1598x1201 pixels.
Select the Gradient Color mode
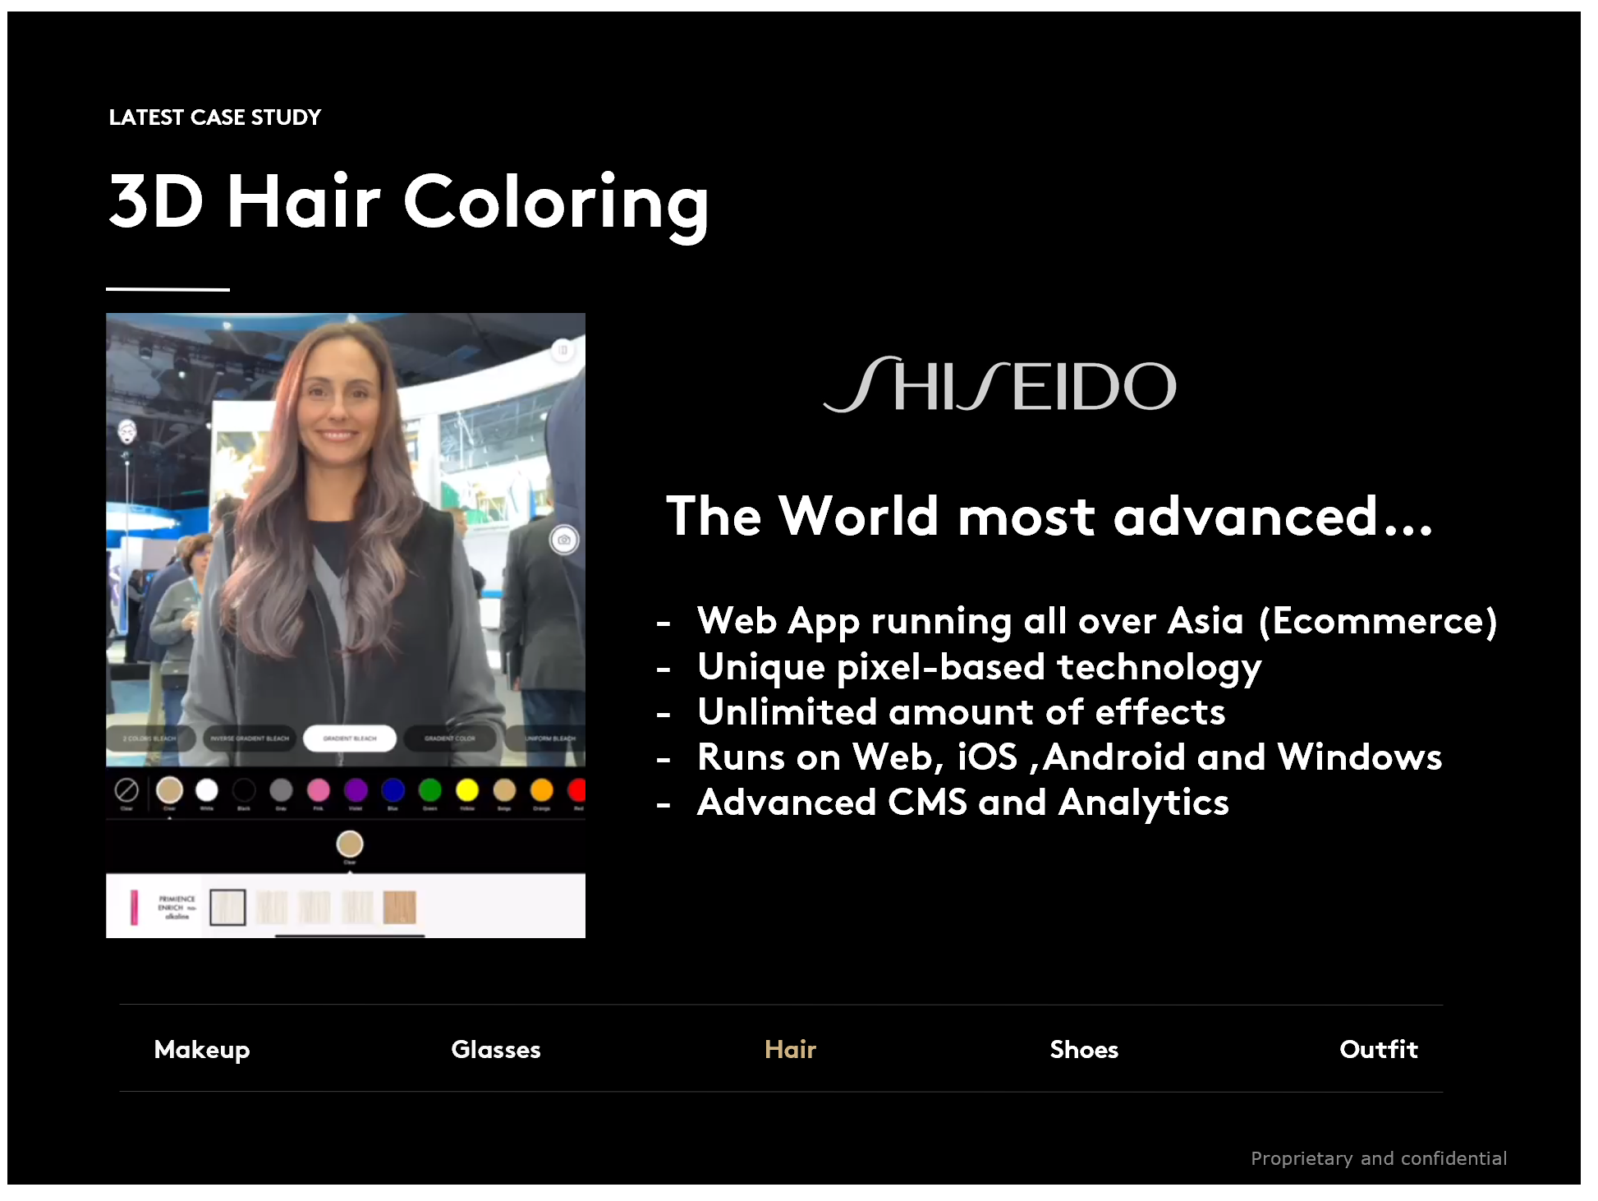(449, 739)
